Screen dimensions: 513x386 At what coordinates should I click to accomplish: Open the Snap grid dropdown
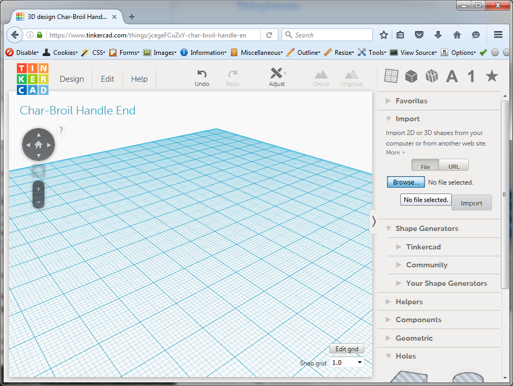(346, 362)
